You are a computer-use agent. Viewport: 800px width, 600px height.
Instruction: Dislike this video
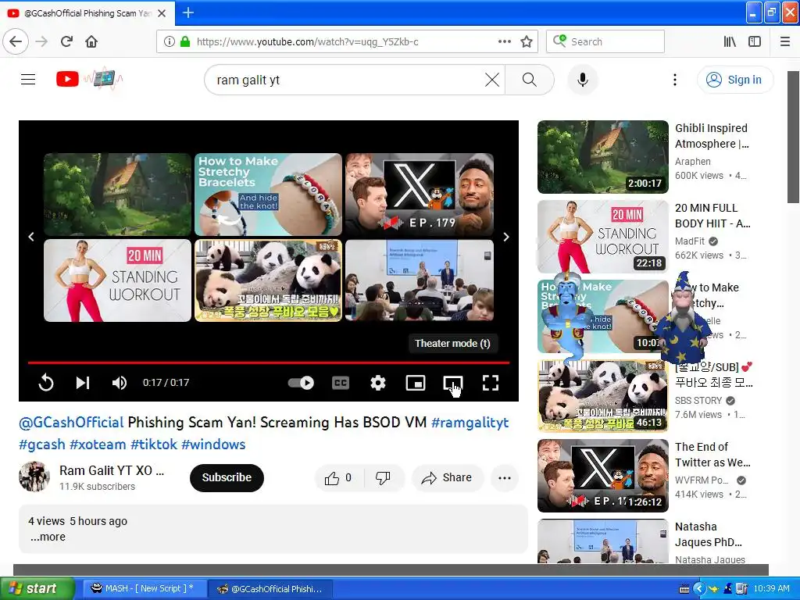[383, 478]
